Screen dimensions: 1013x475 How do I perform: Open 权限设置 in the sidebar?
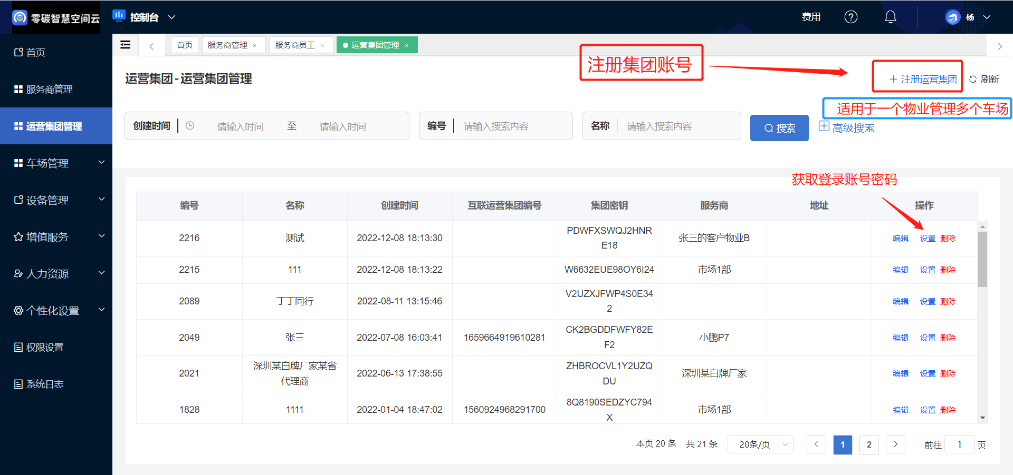[56, 347]
